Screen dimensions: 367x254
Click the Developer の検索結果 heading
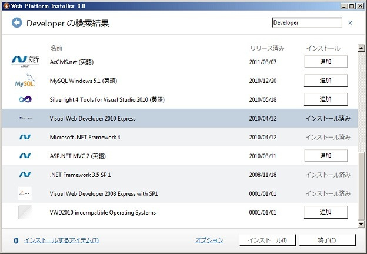pyautogui.click(x=68, y=24)
